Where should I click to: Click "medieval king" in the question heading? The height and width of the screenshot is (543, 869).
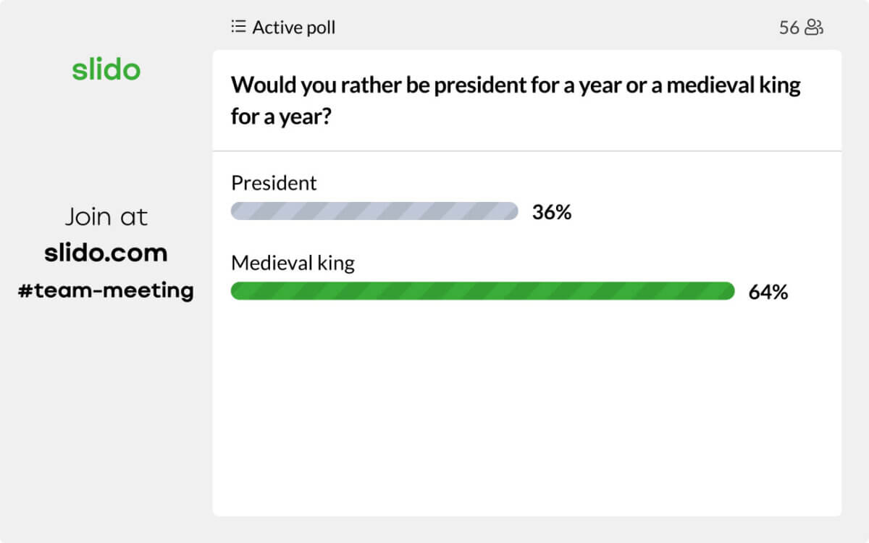click(x=733, y=85)
